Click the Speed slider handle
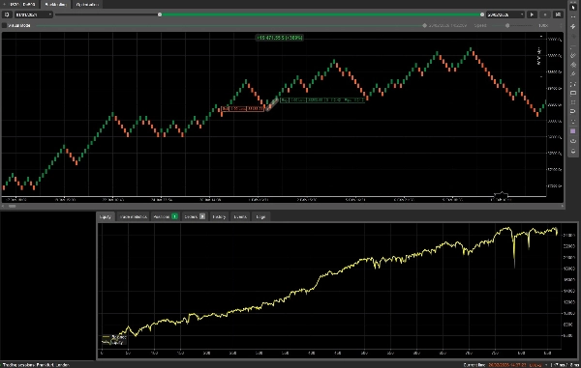581x368 pixels. click(x=507, y=25)
